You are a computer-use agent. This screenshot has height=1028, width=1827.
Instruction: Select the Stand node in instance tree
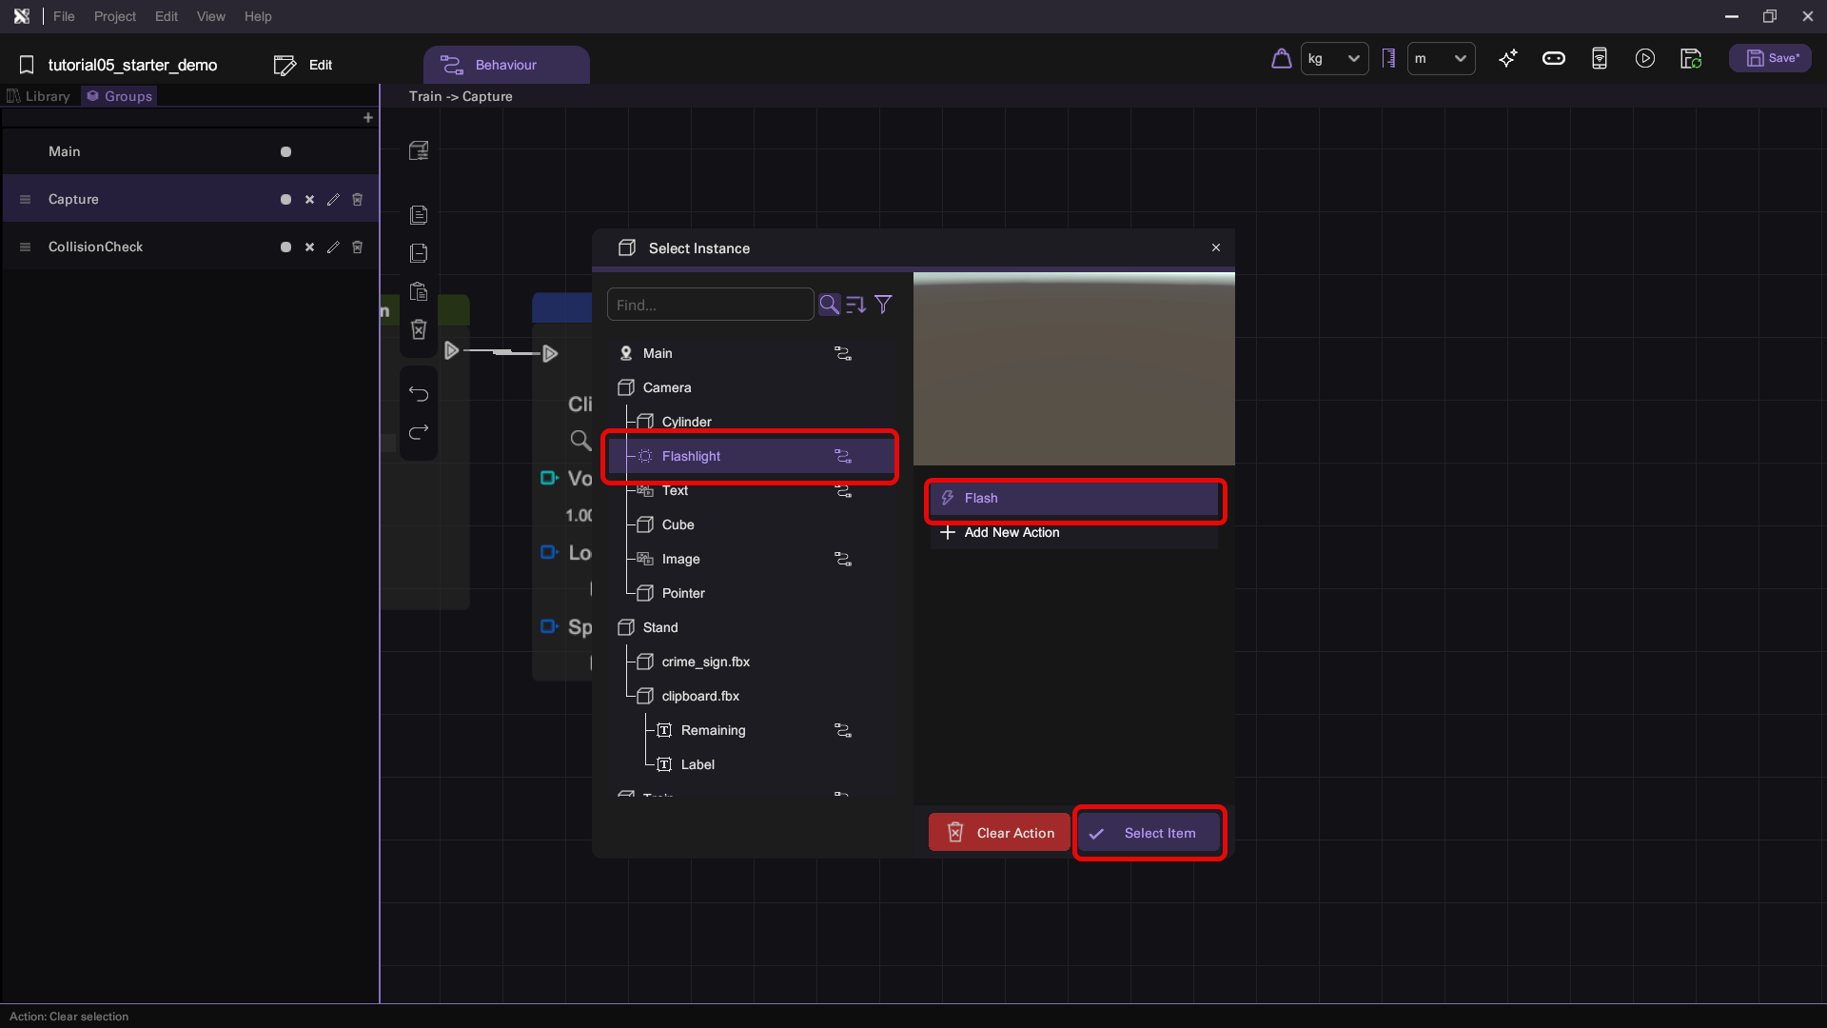pos(752,627)
